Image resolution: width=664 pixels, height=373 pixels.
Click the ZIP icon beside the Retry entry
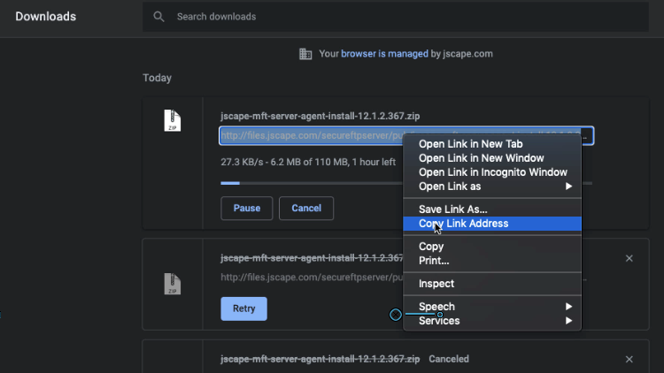click(x=173, y=283)
